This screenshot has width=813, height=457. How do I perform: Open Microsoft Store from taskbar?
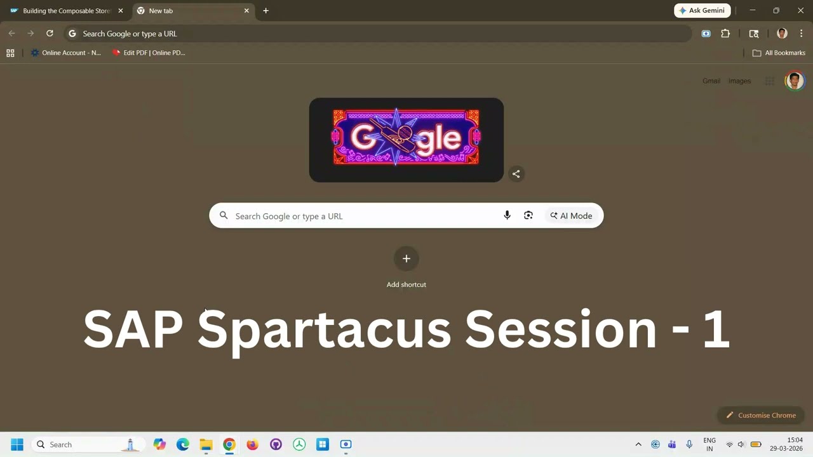[323, 444]
